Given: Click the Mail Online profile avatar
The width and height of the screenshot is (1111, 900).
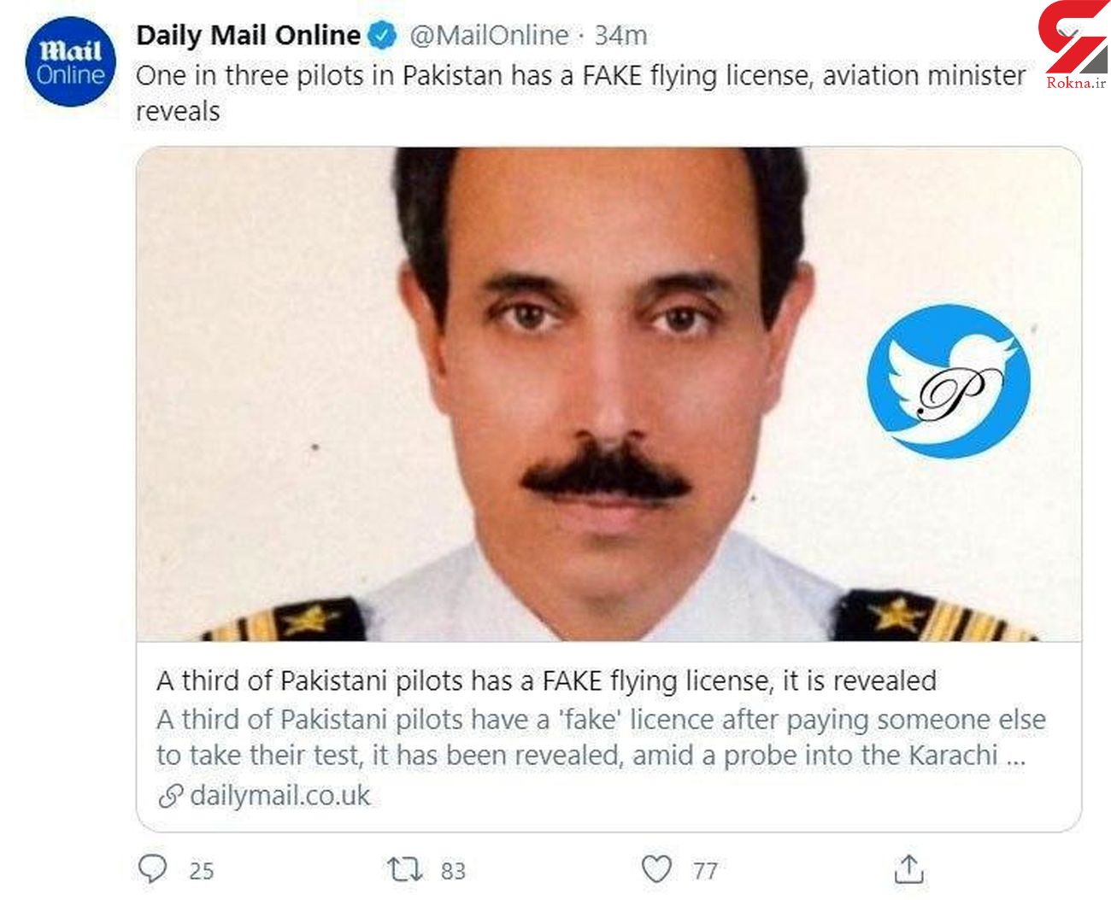Looking at the screenshot, I should click(70, 62).
